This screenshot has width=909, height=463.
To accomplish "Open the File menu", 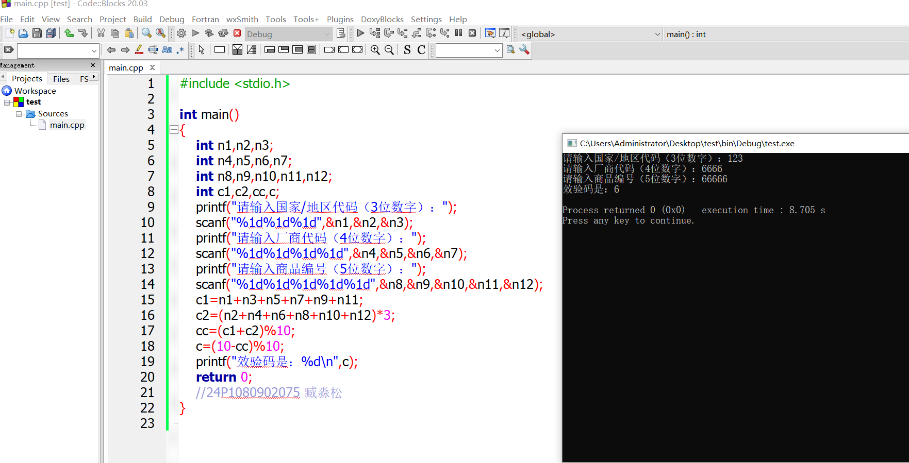I will (7, 19).
